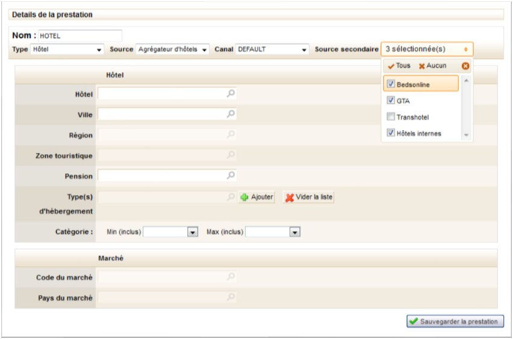Screen dimensions: 513x339
Task: Click the magnifier in Pays du marché field
Action: point(230,297)
